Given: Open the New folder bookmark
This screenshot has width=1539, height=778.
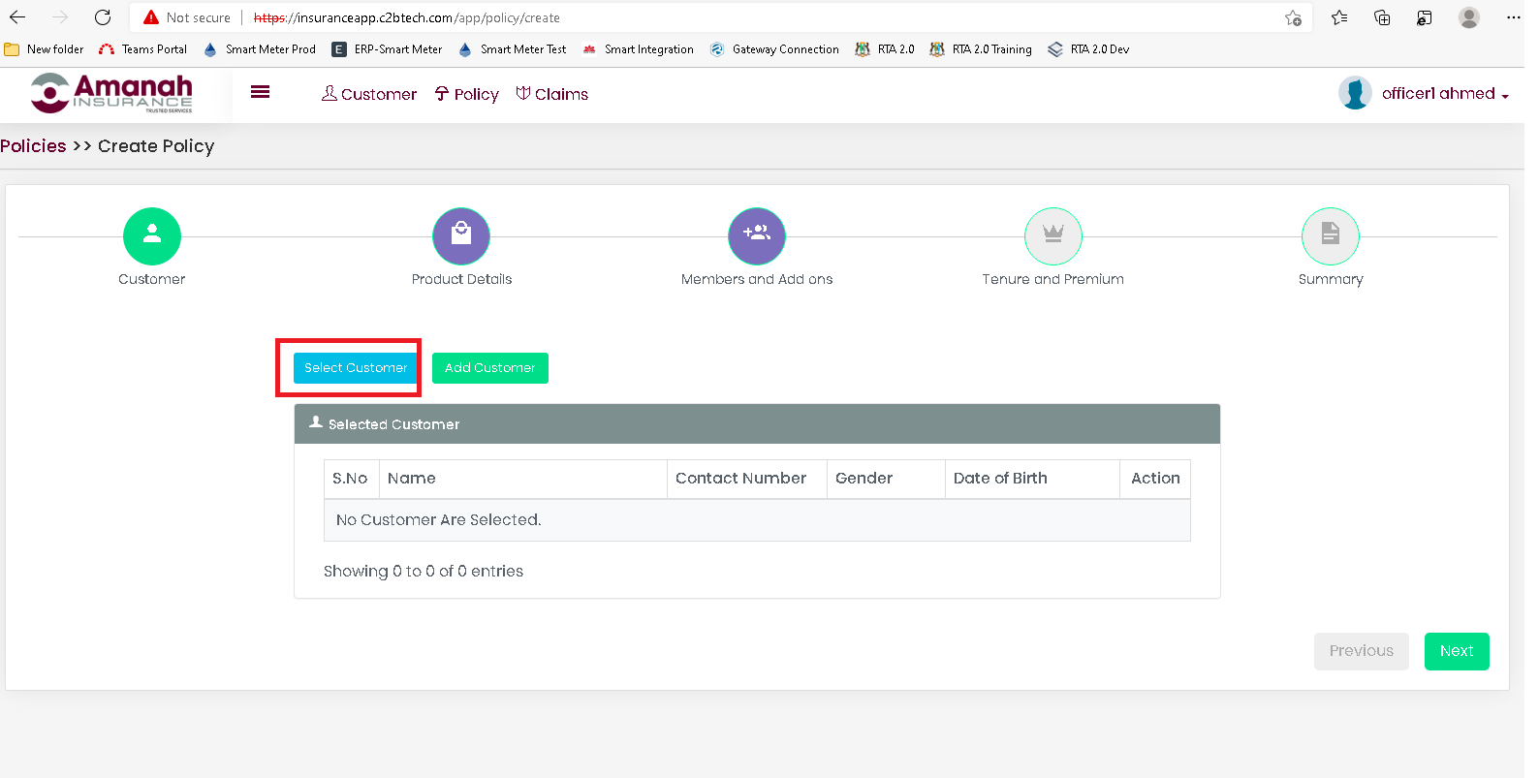Looking at the screenshot, I should 45,49.
